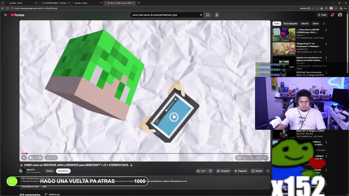Viewport: 349px width, 196px height.
Task: Open the Crear upload menu
Action: pyautogui.click(x=322, y=15)
